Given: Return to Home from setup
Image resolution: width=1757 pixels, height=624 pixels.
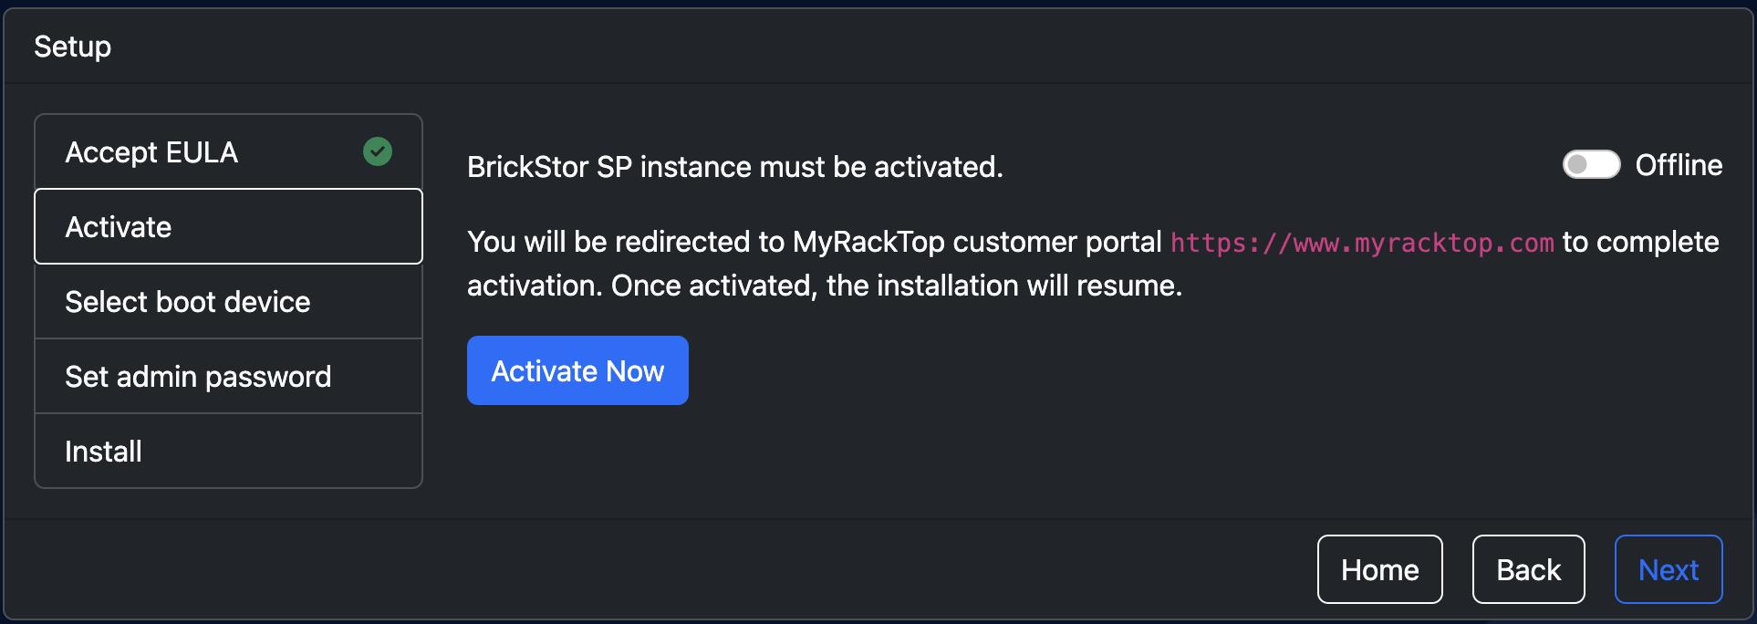Looking at the screenshot, I should [x=1379, y=568].
